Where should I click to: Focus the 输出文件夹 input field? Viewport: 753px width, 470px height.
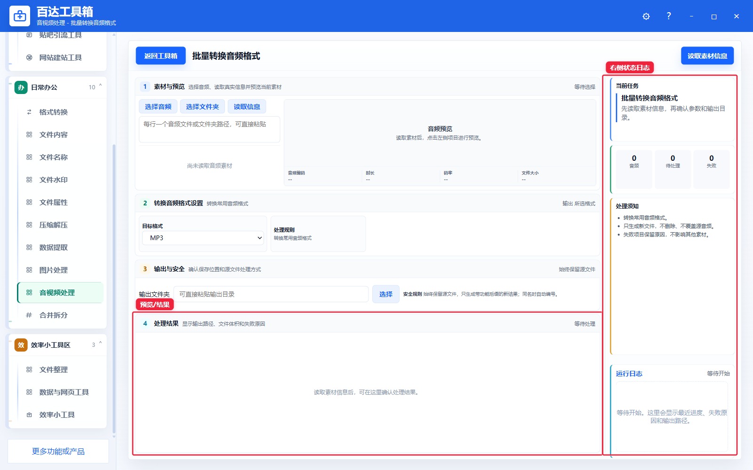[271, 294]
